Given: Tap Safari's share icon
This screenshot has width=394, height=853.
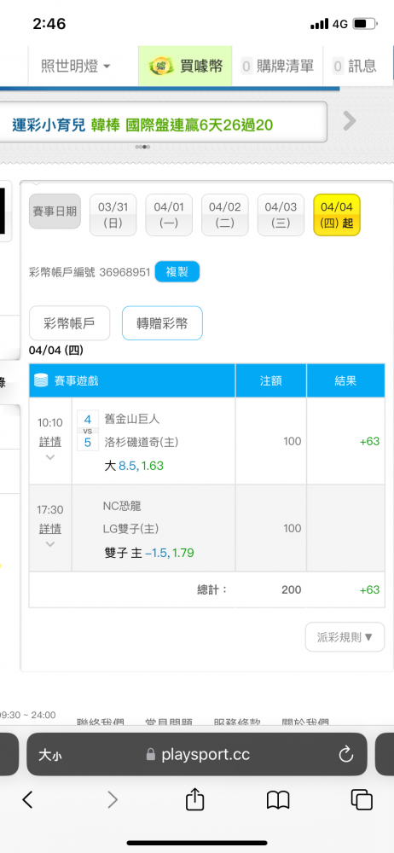Looking at the screenshot, I should click(x=194, y=799).
